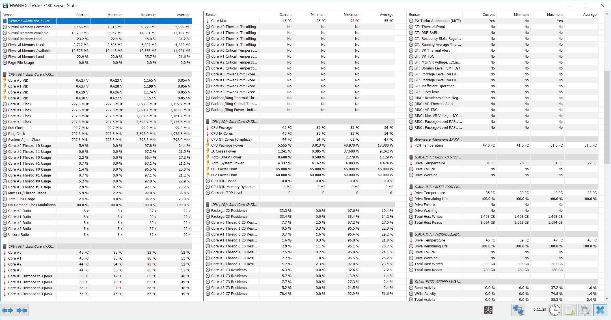Click the Average column header in middle panel
611x320 pixels.
click(378, 14)
